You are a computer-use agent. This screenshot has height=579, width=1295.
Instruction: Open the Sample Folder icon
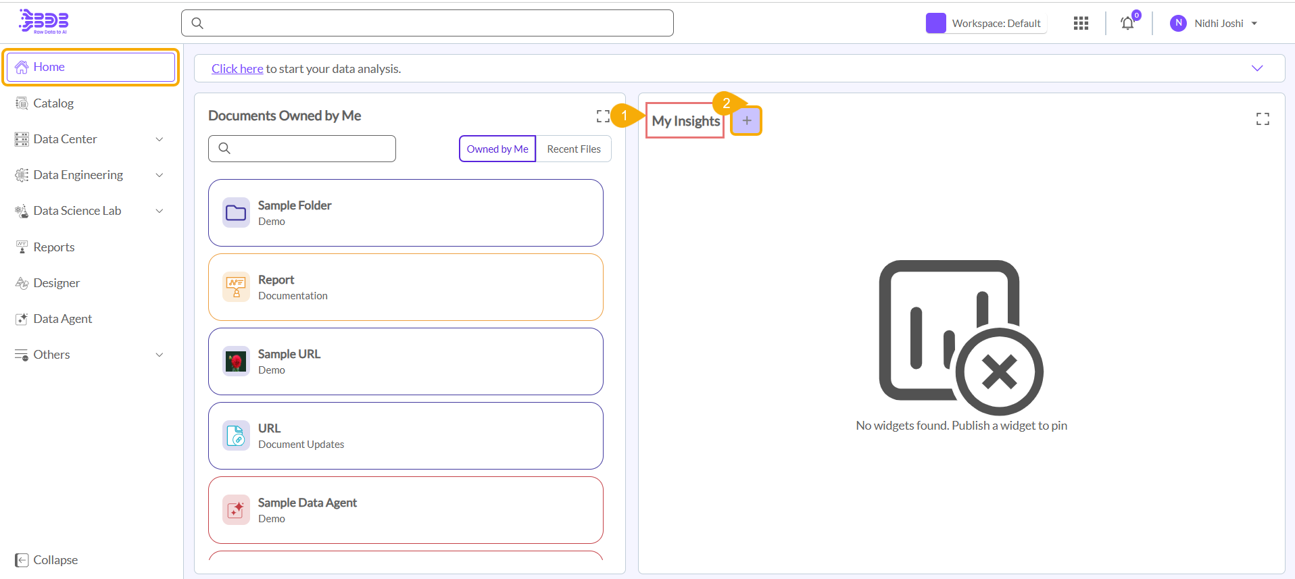coord(236,213)
